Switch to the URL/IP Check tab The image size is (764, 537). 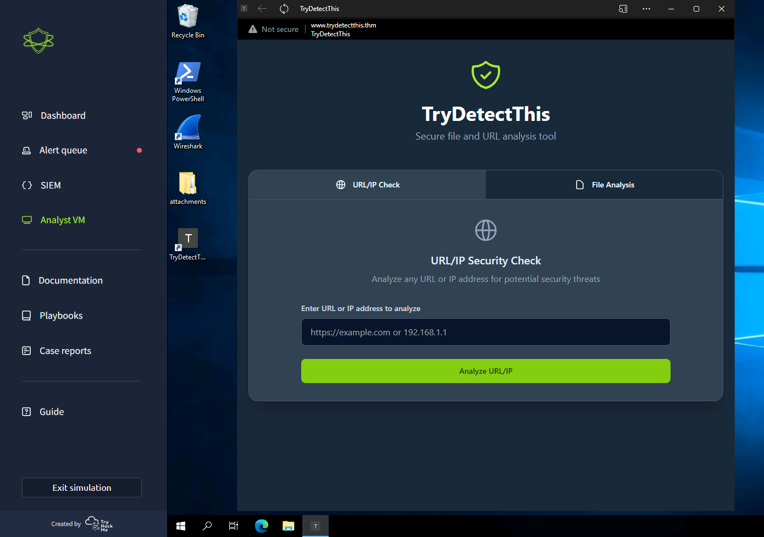click(368, 185)
